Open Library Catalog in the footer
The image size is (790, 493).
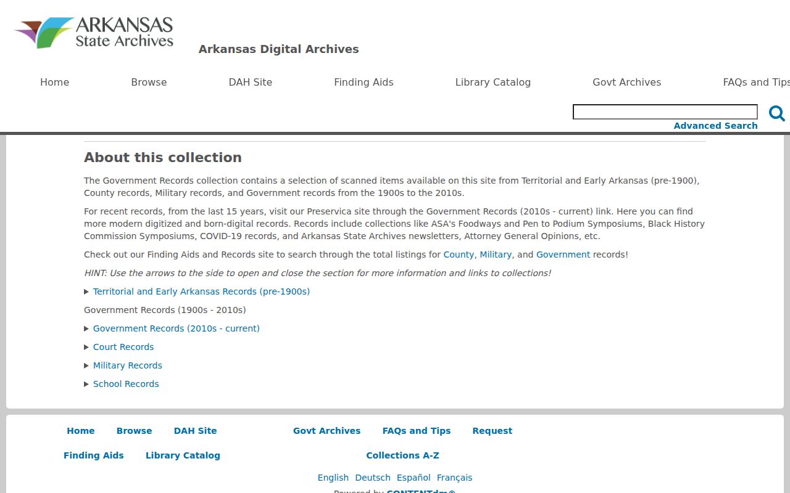(x=183, y=455)
